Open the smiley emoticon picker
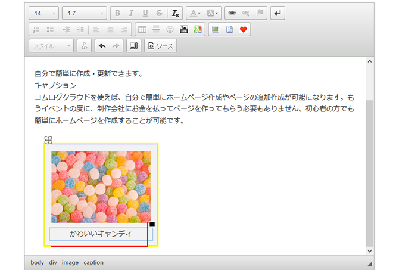Image resolution: width=393 pixels, height=270 pixels. [x=170, y=29]
